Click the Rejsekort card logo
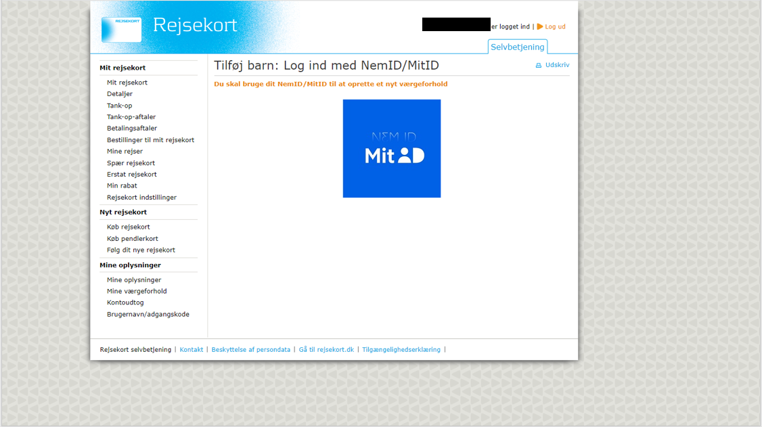This screenshot has height=427, width=762. point(121,30)
